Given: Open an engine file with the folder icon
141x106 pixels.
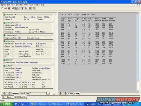Looking at the screenshot, I should pyautogui.click(x=5, y=8).
